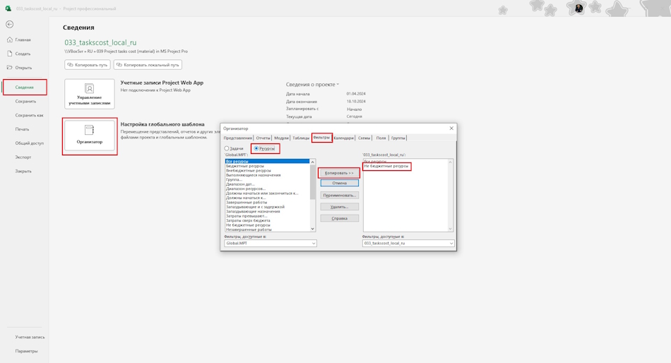The height and width of the screenshot is (363, 671).
Task: Select Незавершенные работы filter
Action: pos(249,230)
